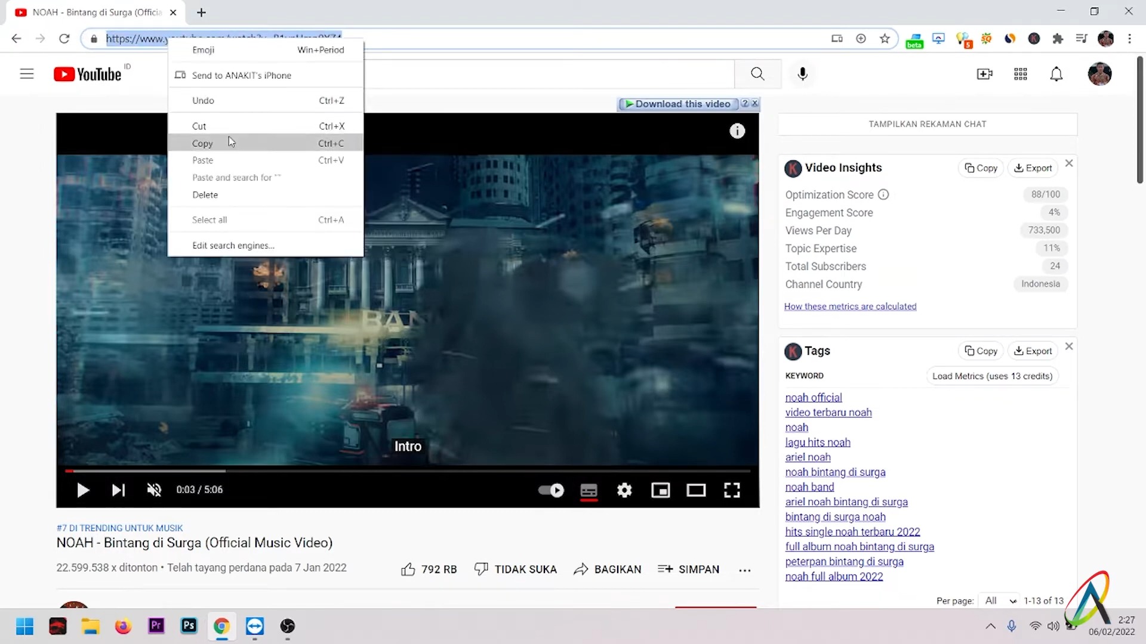Open Photoshop from the taskbar

[x=189, y=626]
